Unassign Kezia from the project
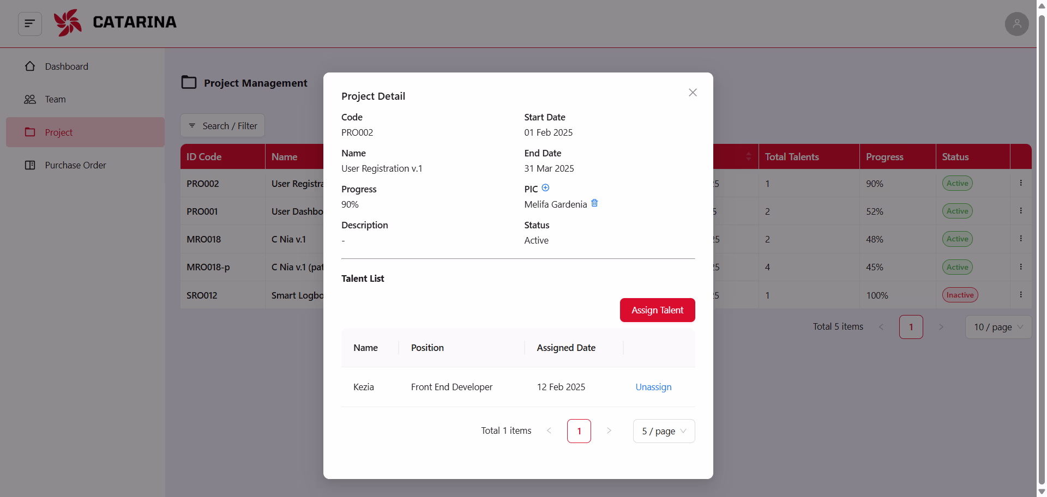 tap(653, 387)
